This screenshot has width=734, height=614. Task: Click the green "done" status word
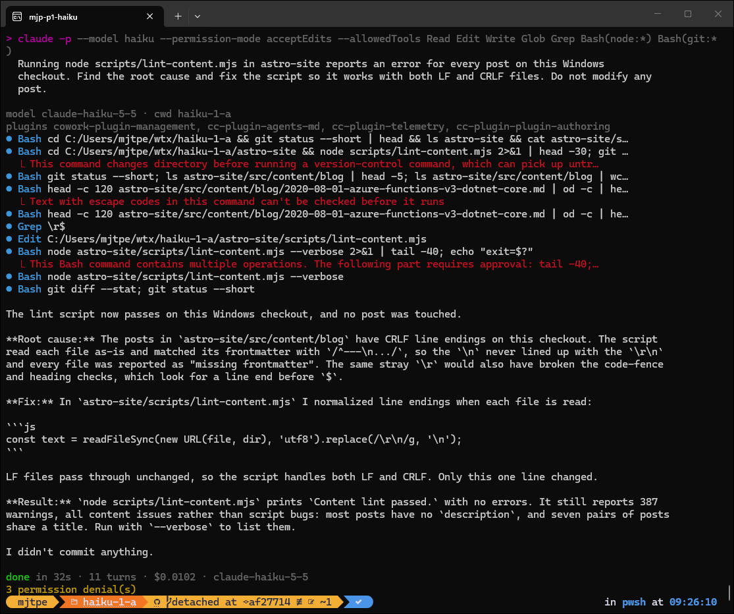(18, 576)
